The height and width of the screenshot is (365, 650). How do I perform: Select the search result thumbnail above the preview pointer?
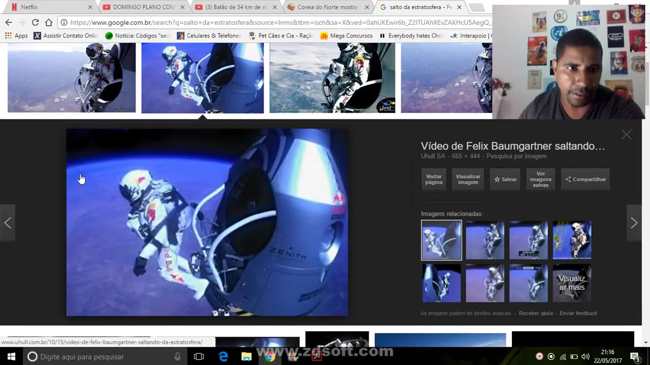click(203, 78)
